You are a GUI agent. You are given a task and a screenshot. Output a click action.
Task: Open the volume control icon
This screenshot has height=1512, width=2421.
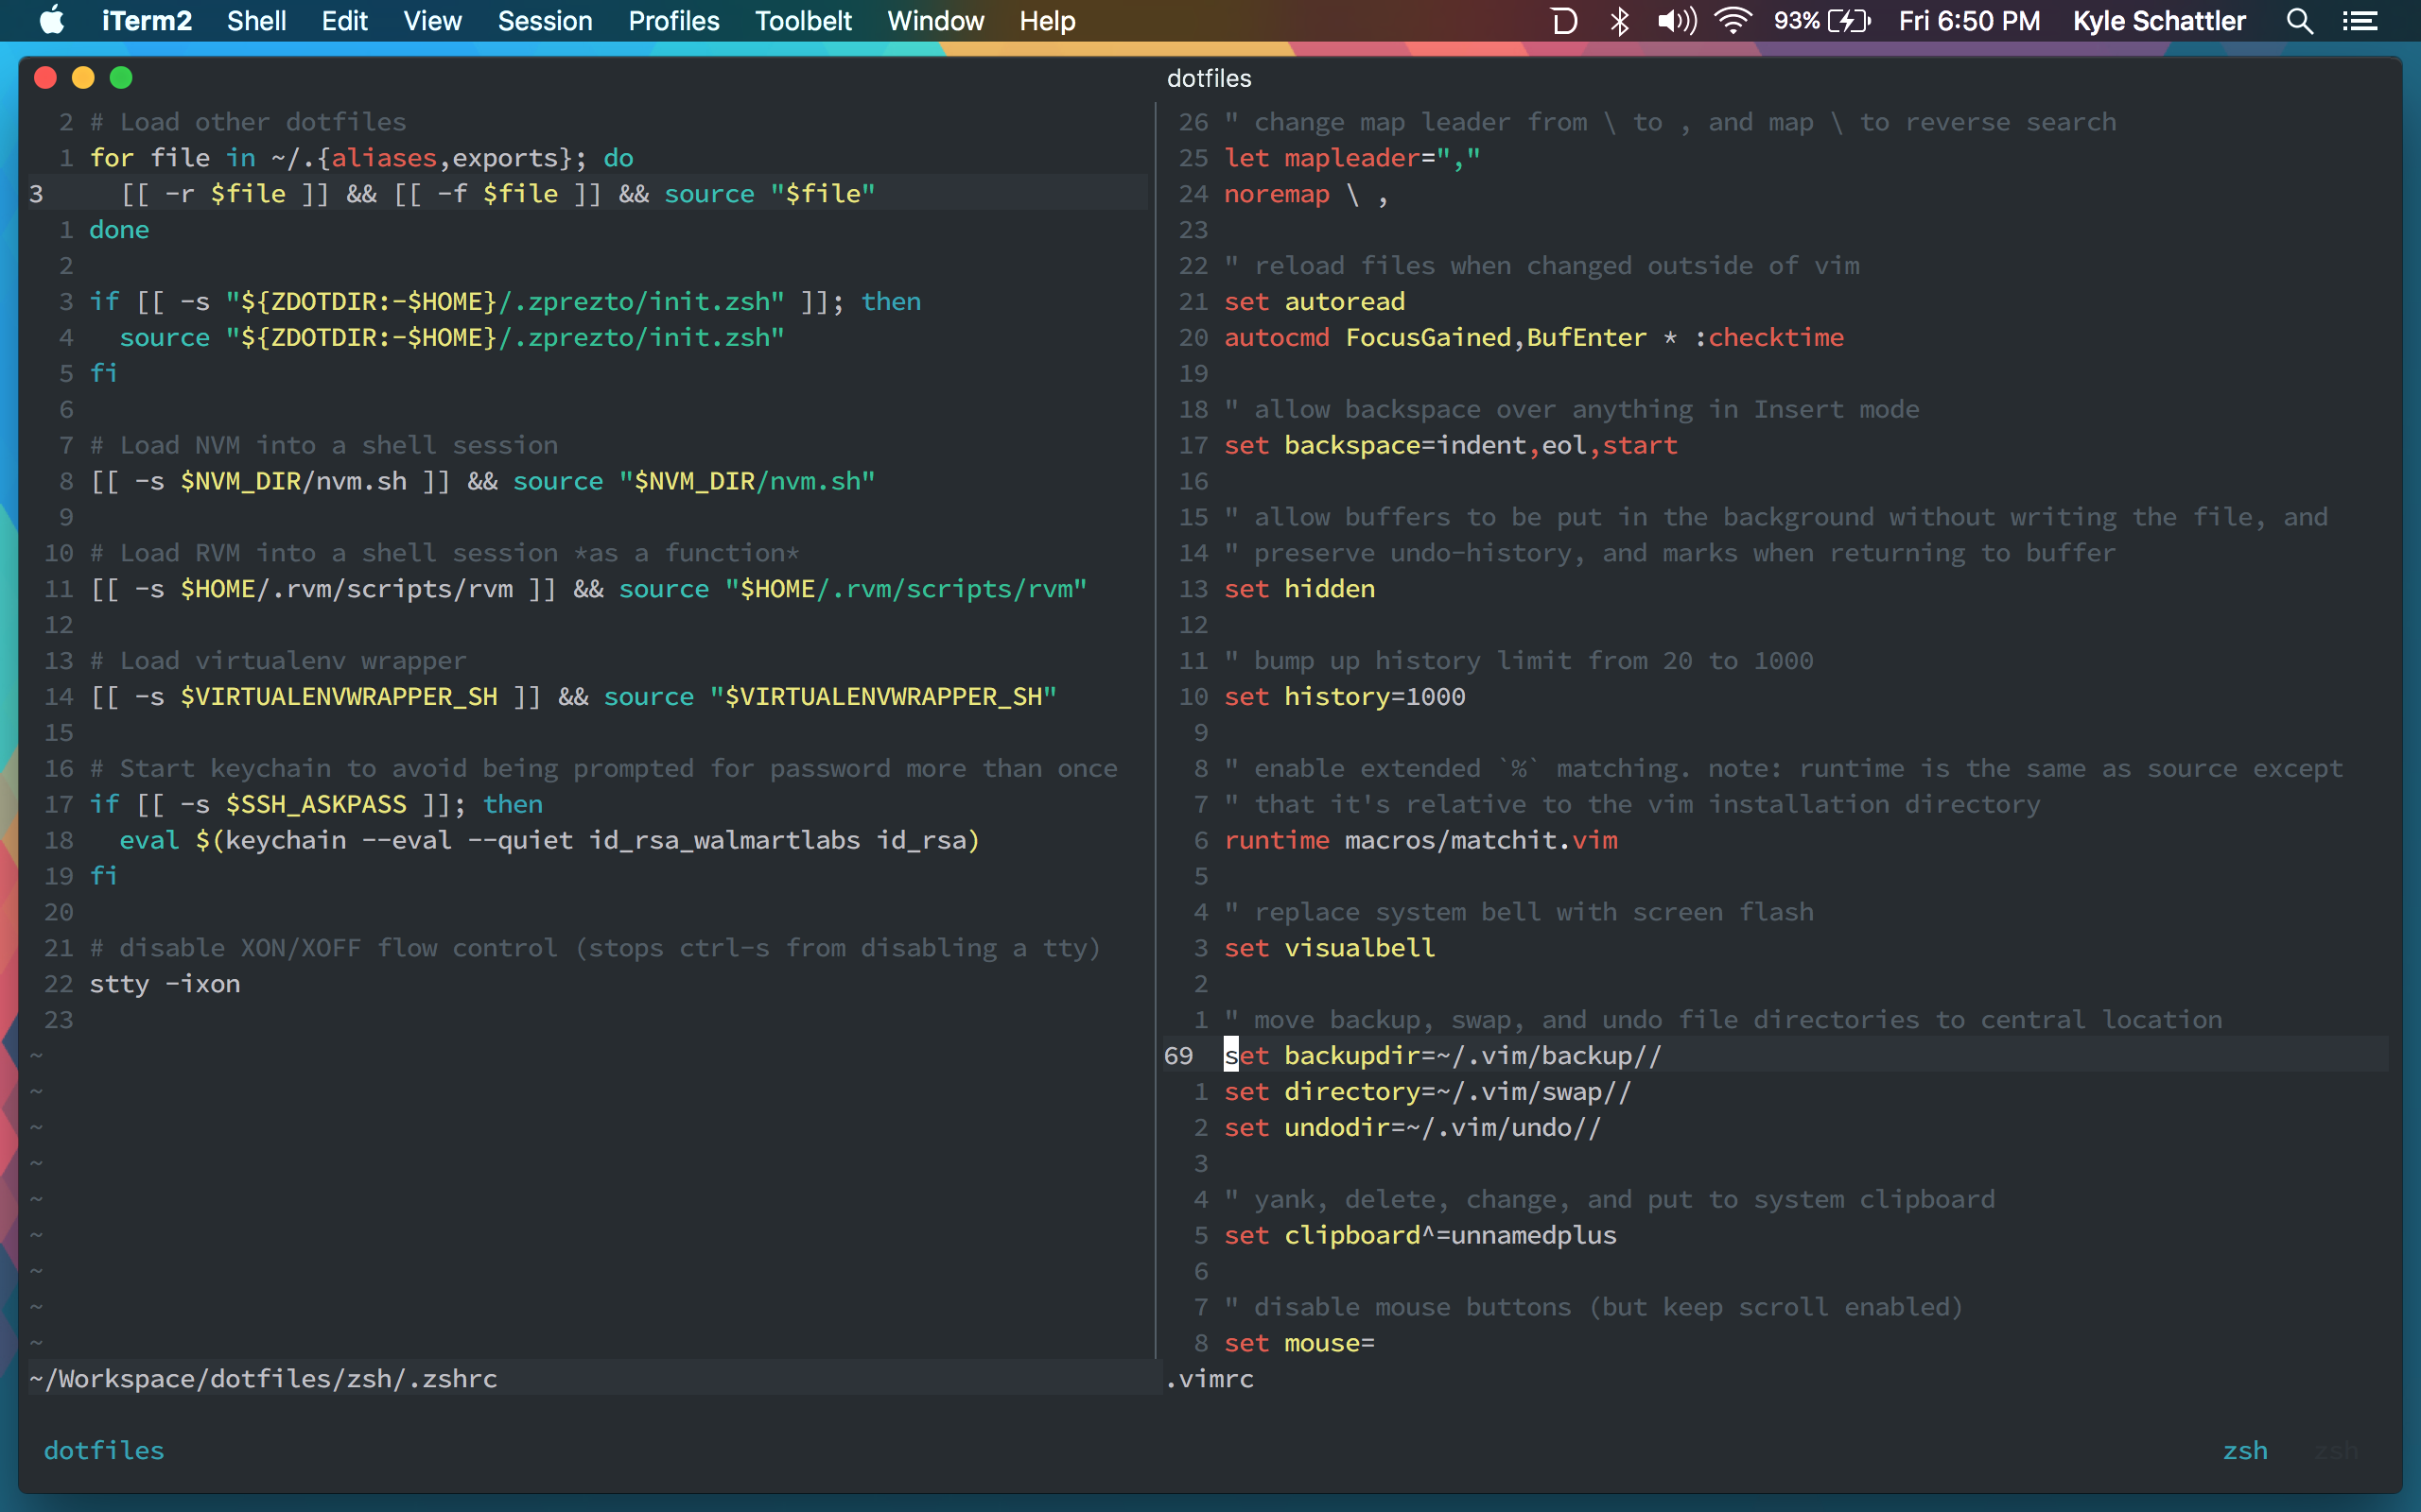pyautogui.click(x=1676, y=20)
